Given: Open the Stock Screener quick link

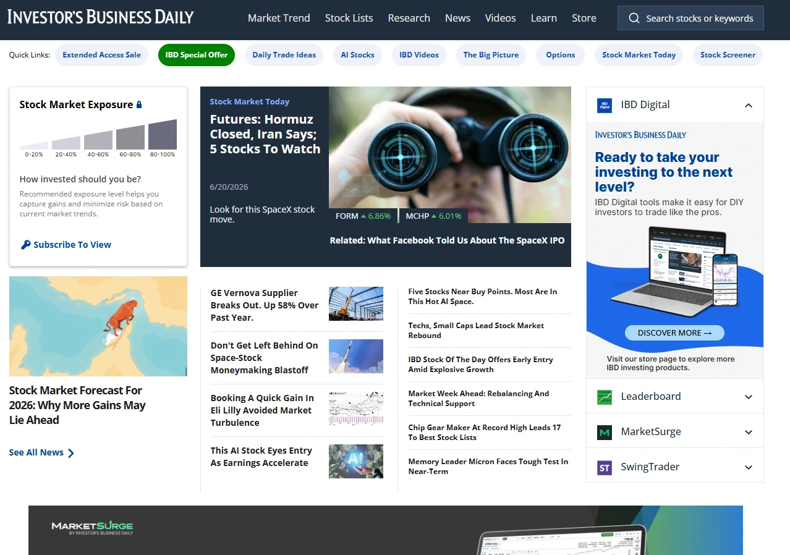Looking at the screenshot, I should coord(728,55).
